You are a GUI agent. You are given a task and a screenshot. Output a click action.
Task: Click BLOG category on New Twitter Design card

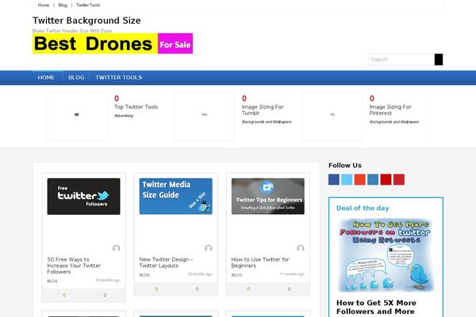(x=144, y=275)
